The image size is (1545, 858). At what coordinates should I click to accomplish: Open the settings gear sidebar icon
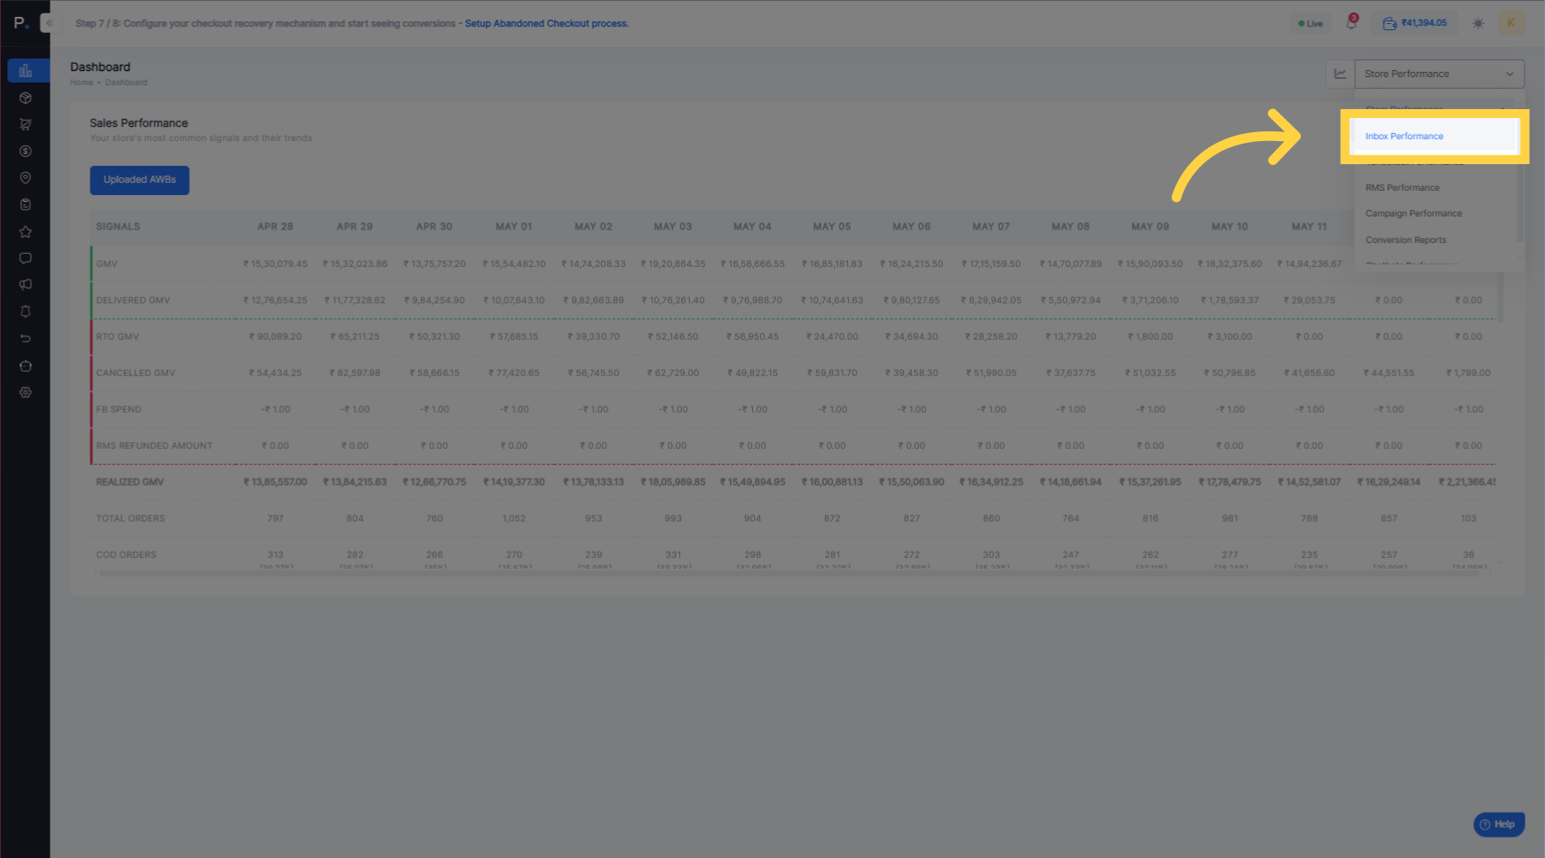click(x=26, y=392)
